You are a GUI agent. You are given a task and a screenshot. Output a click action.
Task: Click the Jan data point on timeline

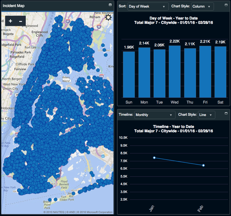click(154, 157)
